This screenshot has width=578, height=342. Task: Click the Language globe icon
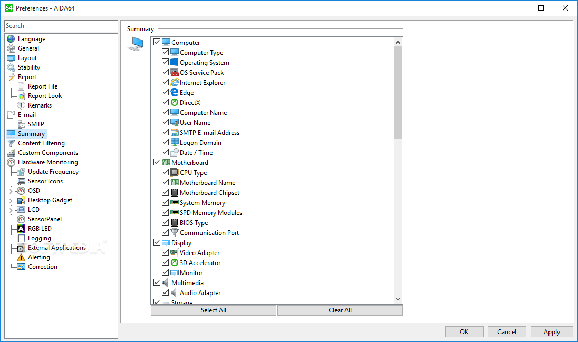tap(11, 38)
